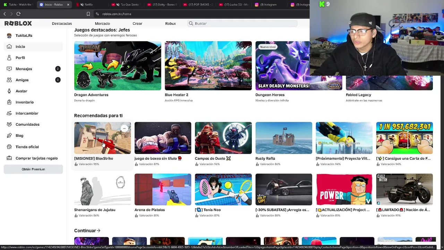Open Inventario icon in sidebar
Image resolution: width=444 pixels, height=250 pixels.
tap(9, 102)
